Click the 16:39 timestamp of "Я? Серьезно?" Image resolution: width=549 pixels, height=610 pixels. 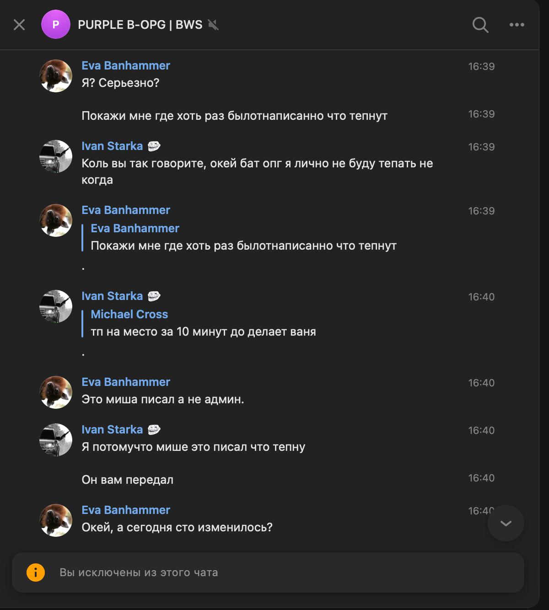point(481,66)
